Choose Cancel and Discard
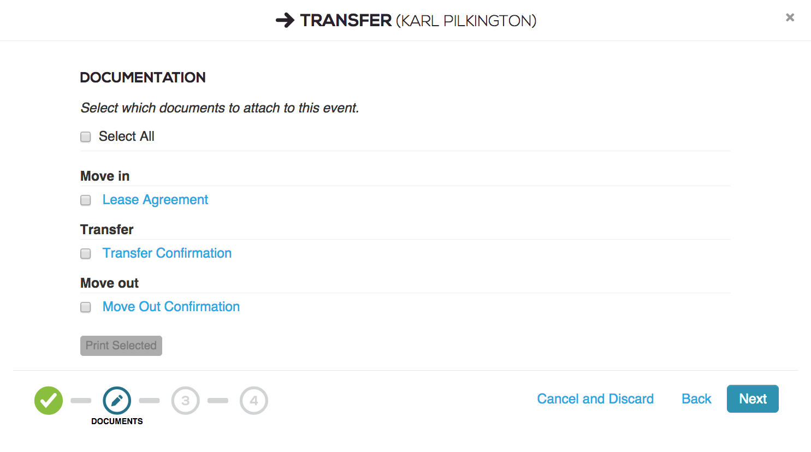Viewport: 811px width, 452px height. [x=595, y=399]
